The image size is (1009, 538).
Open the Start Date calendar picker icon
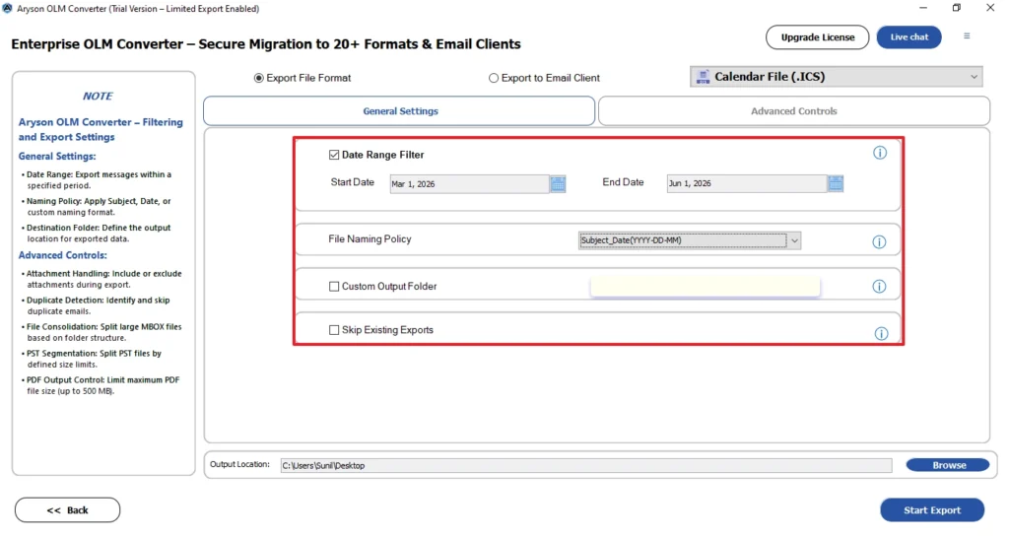click(558, 184)
